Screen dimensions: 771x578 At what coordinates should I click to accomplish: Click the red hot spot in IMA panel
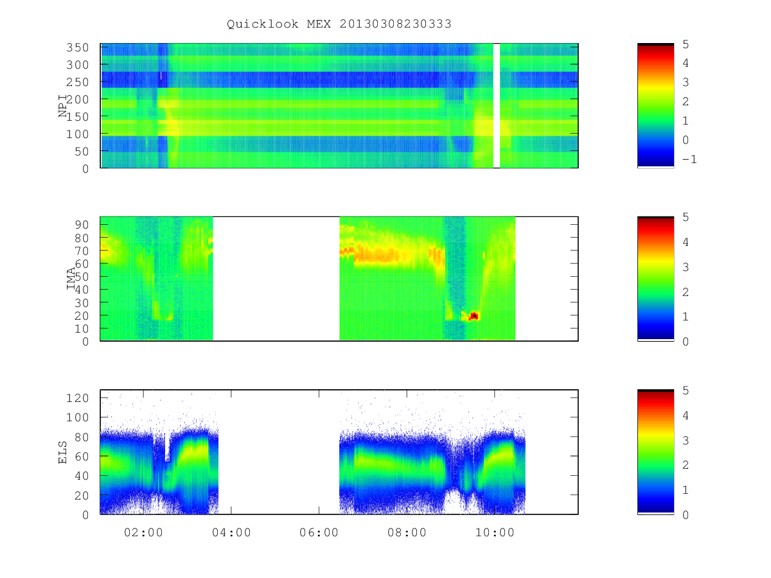474,316
